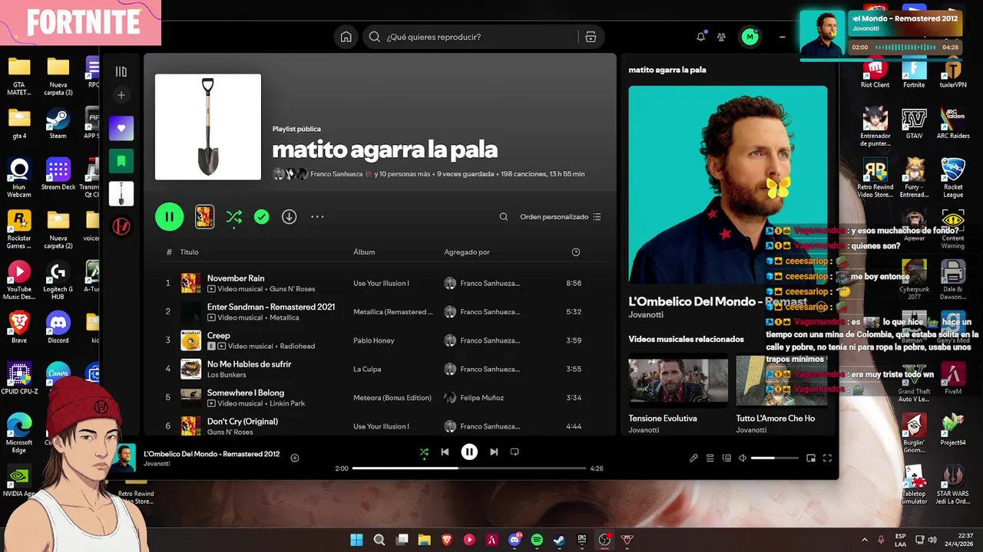983x552 pixels.
Task: Download the matito agarra la pala playlist
Action: (289, 217)
